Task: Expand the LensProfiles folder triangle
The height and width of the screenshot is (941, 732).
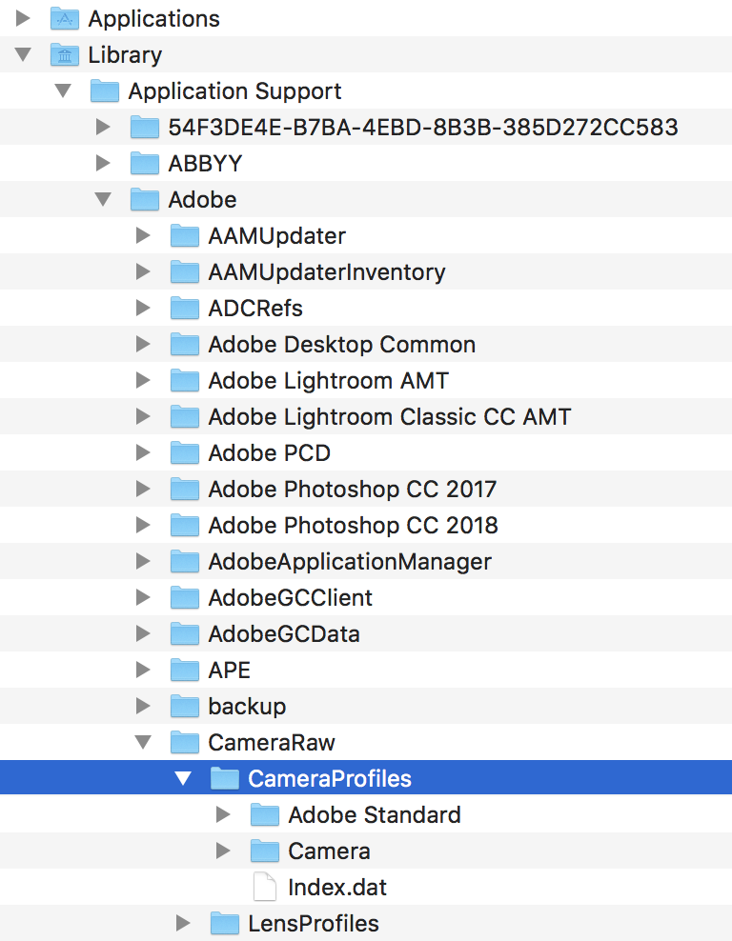Action: 183,924
